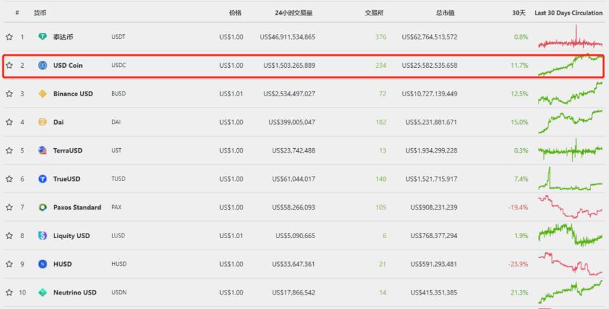The width and height of the screenshot is (609, 309).
Task: Click the Liquity USD logo icon
Action: click(43, 236)
